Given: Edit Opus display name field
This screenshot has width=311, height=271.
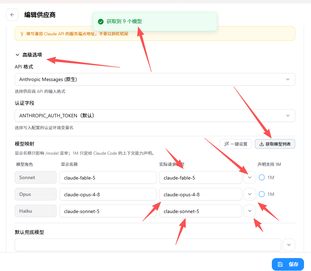Looking at the screenshot, I should pyautogui.click(x=108, y=194).
